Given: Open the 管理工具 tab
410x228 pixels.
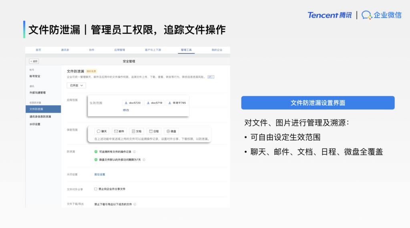Looking at the screenshot, I should pyautogui.click(x=186, y=50).
